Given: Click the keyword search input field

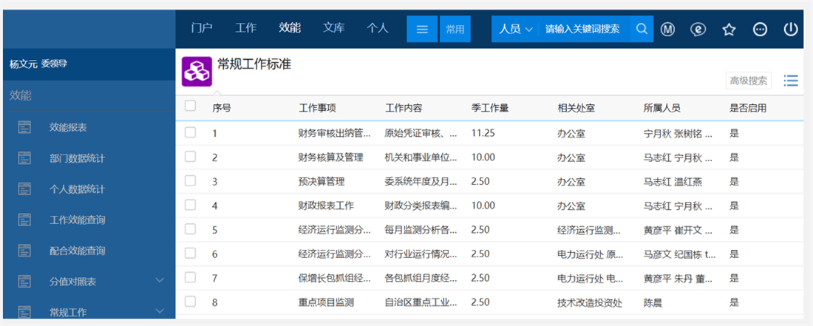Looking at the screenshot, I should [584, 30].
